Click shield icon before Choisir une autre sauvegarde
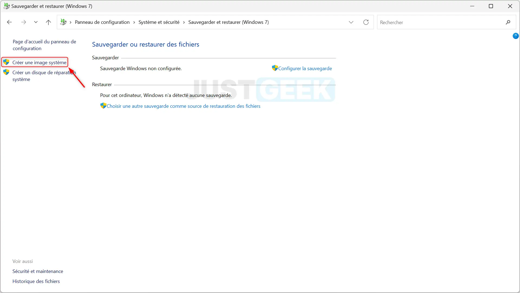The image size is (520, 293). pyautogui.click(x=103, y=106)
